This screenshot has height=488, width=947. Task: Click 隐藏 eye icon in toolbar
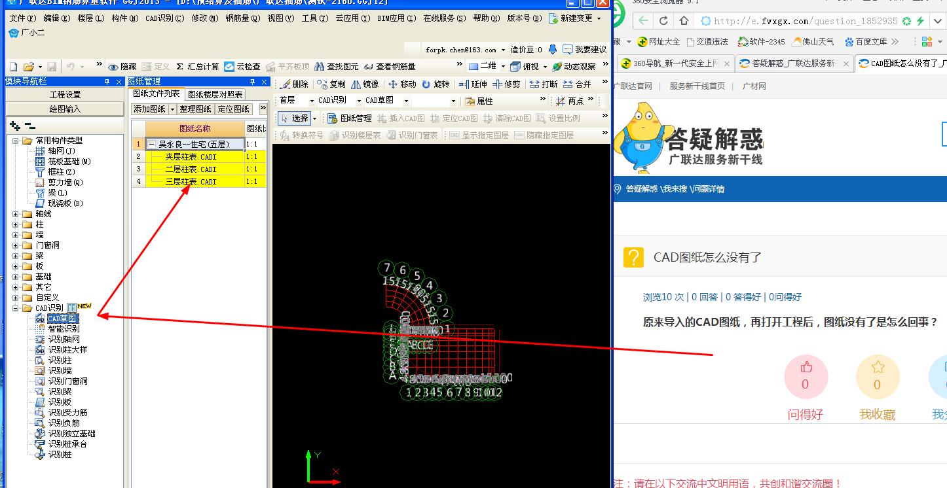[122, 67]
